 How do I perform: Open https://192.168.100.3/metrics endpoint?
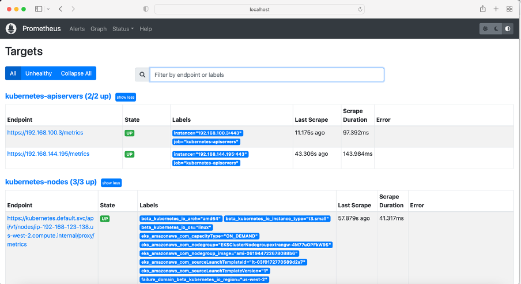pyautogui.click(x=45, y=133)
